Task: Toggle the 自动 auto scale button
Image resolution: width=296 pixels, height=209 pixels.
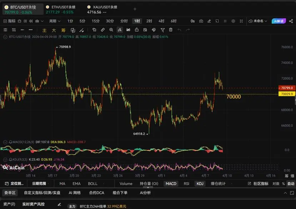Action: tap(291, 184)
